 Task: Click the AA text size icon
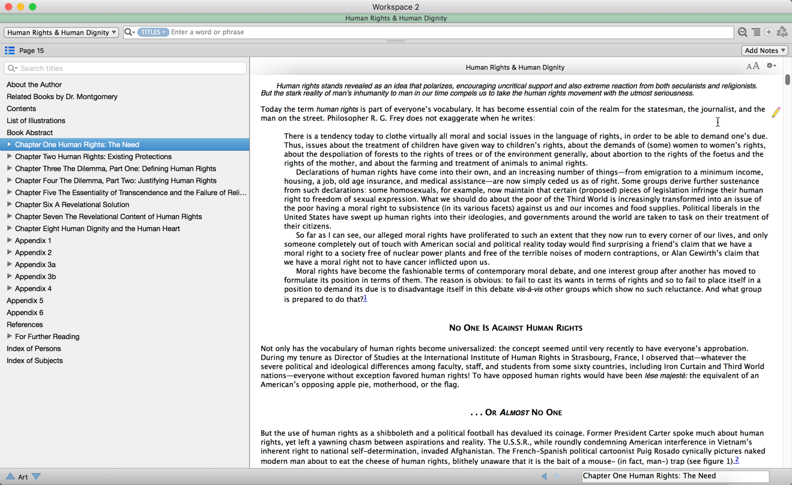[x=752, y=67]
